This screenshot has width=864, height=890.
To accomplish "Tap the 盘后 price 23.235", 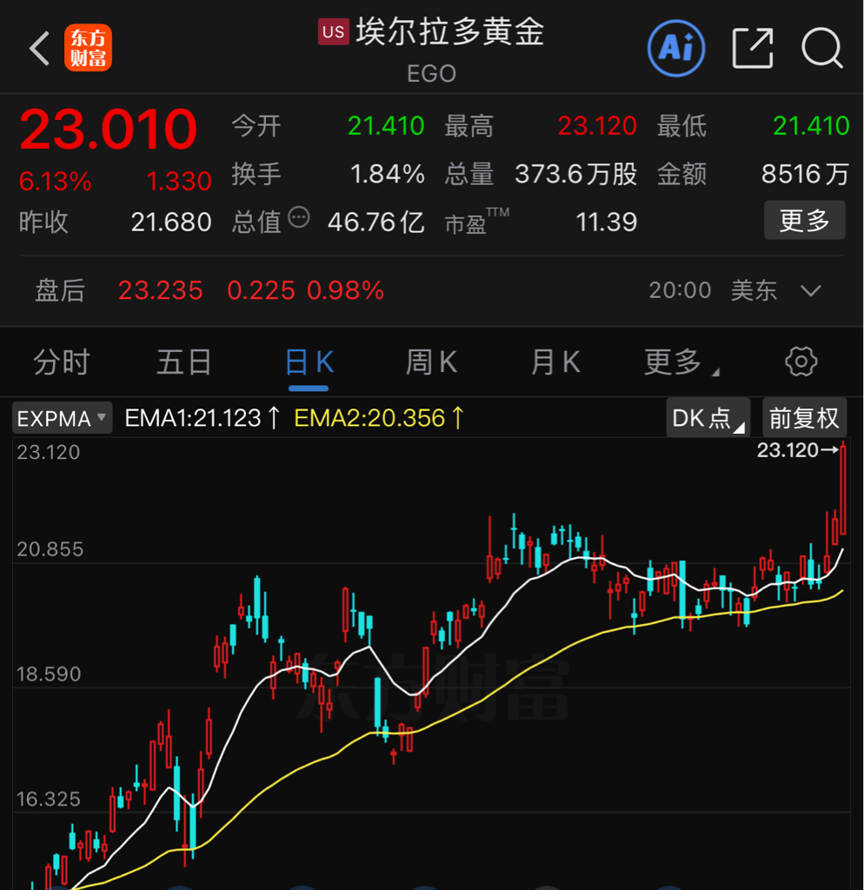I will tap(160, 290).
